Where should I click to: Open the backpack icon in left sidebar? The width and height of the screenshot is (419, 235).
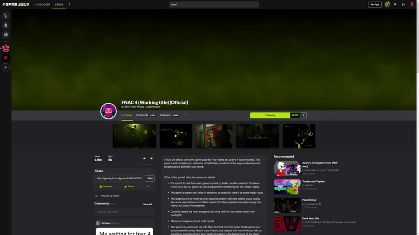(6, 25)
